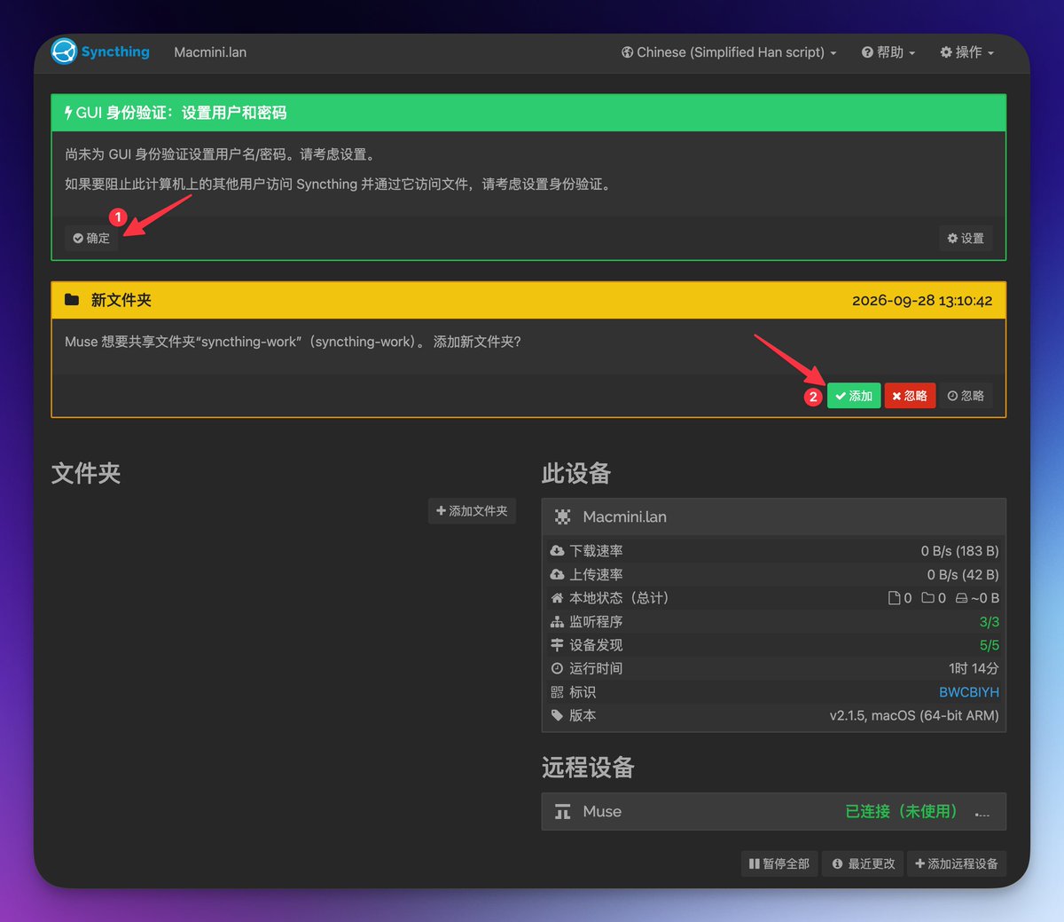Click the 文件夹 section heading
This screenshot has height=922, width=1064.
coord(86,473)
